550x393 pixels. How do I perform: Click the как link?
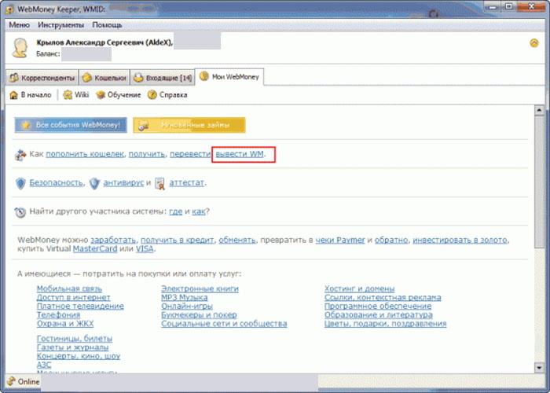(199, 211)
